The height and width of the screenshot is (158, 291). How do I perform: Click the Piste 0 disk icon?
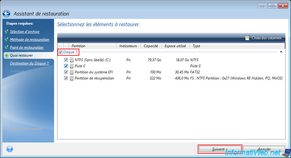point(72,66)
